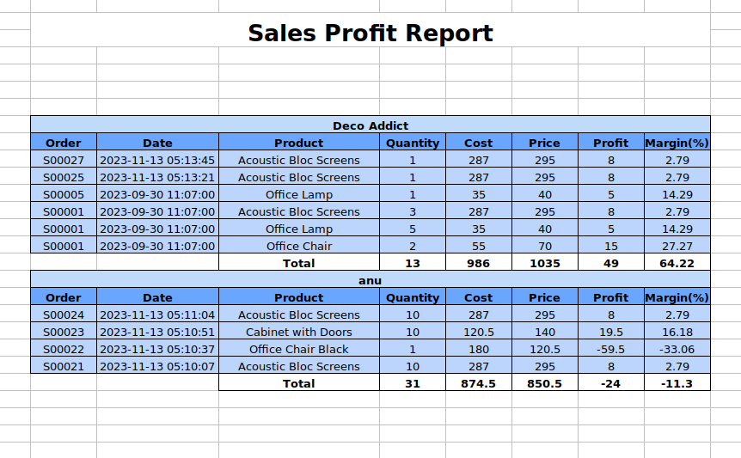The height and width of the screenshot is (458, 741).
Task: Click order number S00027 cell
Action: point(64,160)
